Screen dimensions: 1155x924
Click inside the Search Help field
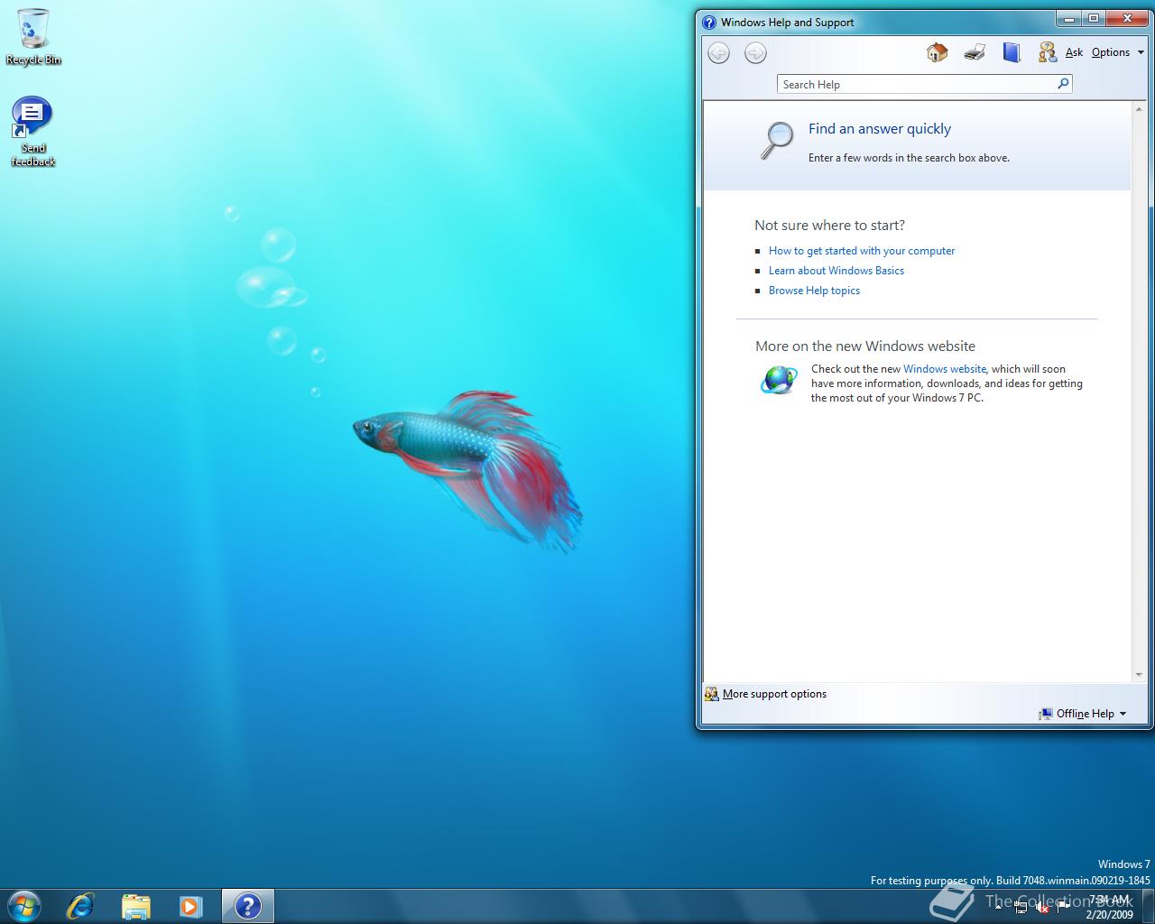(911, 85)
